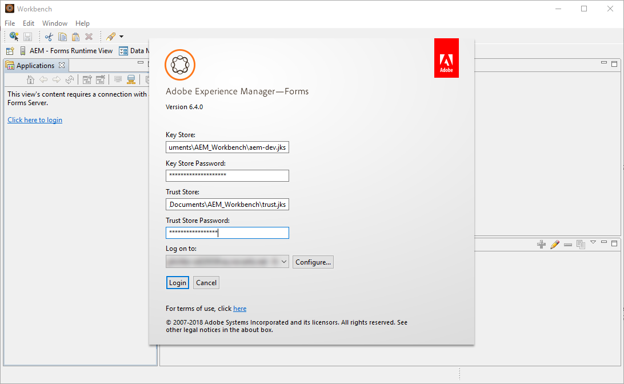Close the Applications view tab
Image resolution: width=624 pixels, height=384 pixels.
click(x=62, y=65)
